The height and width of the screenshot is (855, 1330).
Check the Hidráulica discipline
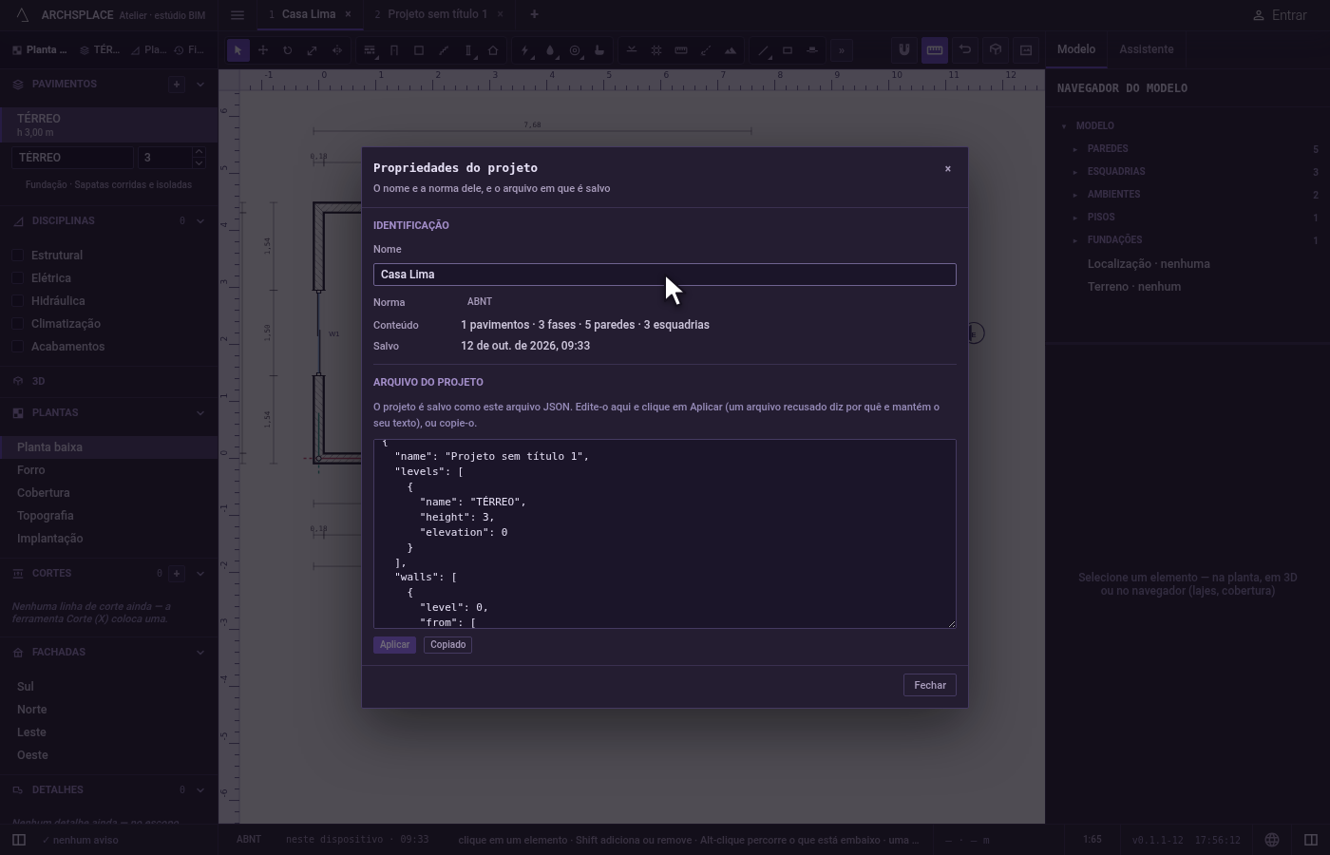tap(18, 301)
